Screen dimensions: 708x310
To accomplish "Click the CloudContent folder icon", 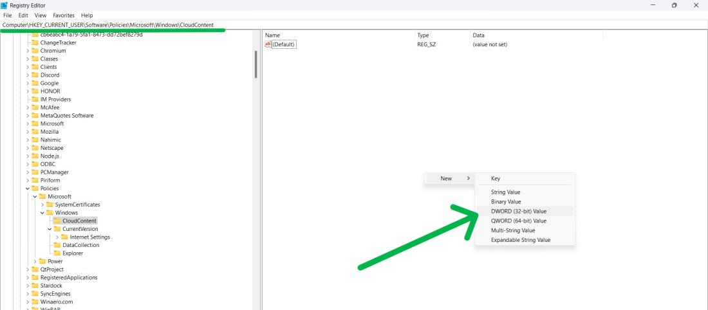I will point(57,221).
